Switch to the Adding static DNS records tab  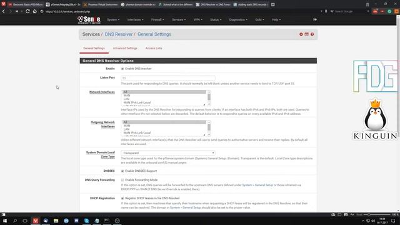(250, 4)
